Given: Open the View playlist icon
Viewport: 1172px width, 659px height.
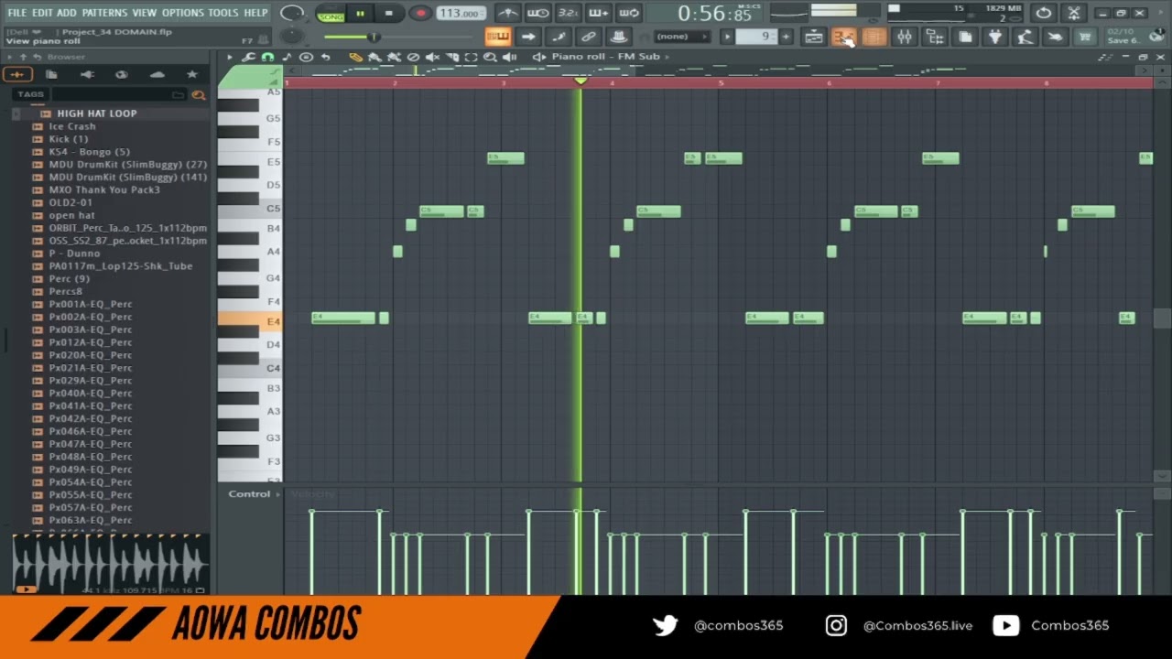Looking at the screenshot, I should pyautogui.click(x=814, y=37).
